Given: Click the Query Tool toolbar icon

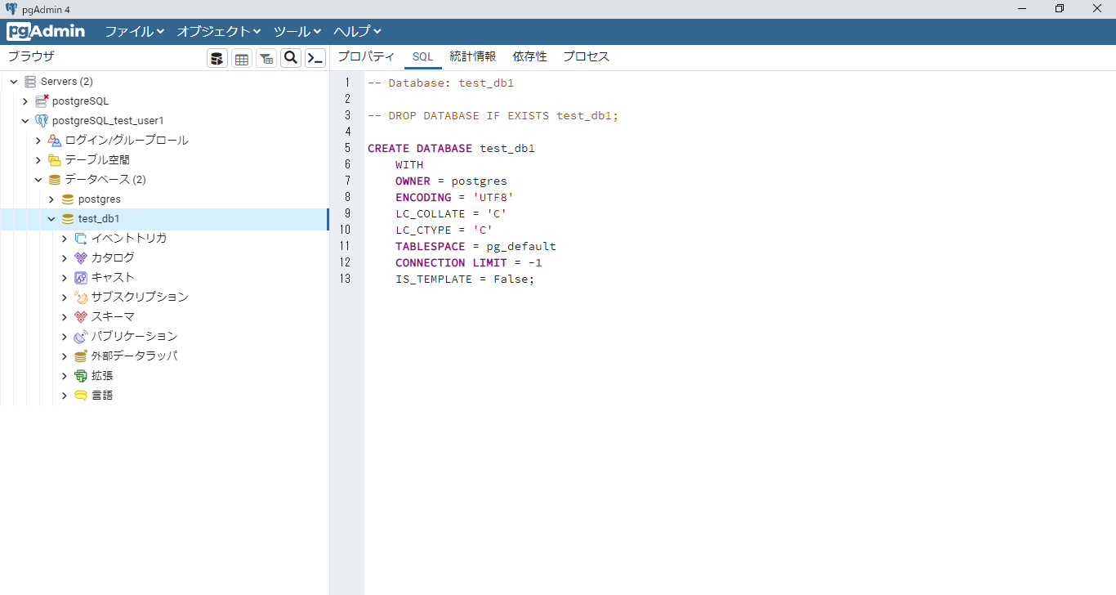Looking at the screenshot, I should tap(217, 58).
